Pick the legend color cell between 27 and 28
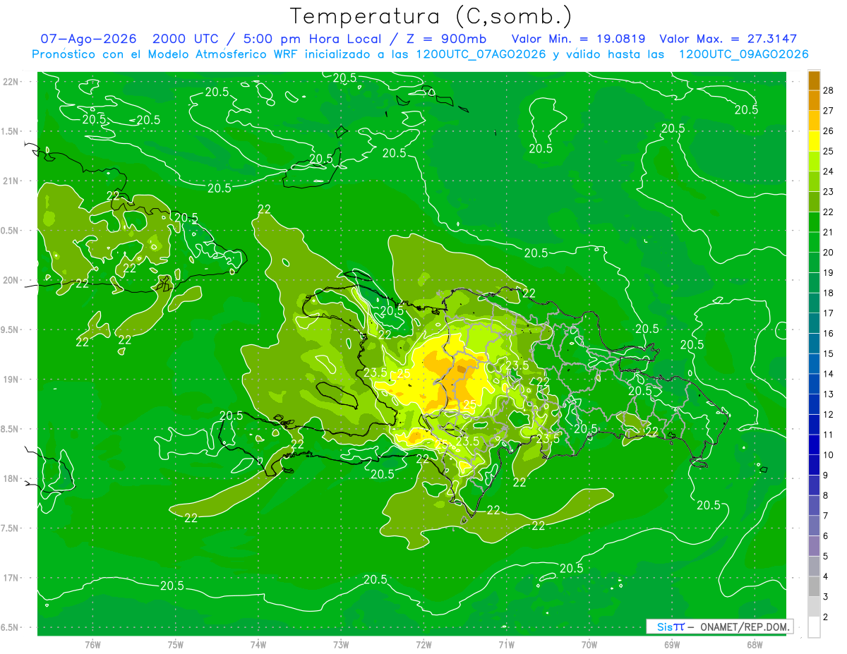 pos(814,100)
